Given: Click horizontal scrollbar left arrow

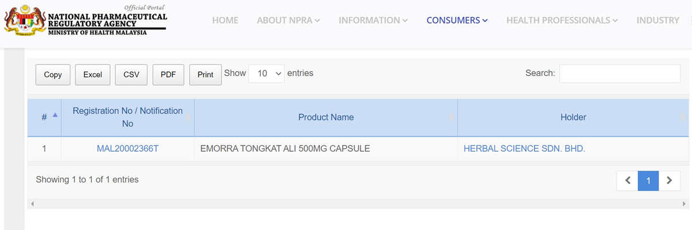Looking at the screenshot, I should point(32,204).
